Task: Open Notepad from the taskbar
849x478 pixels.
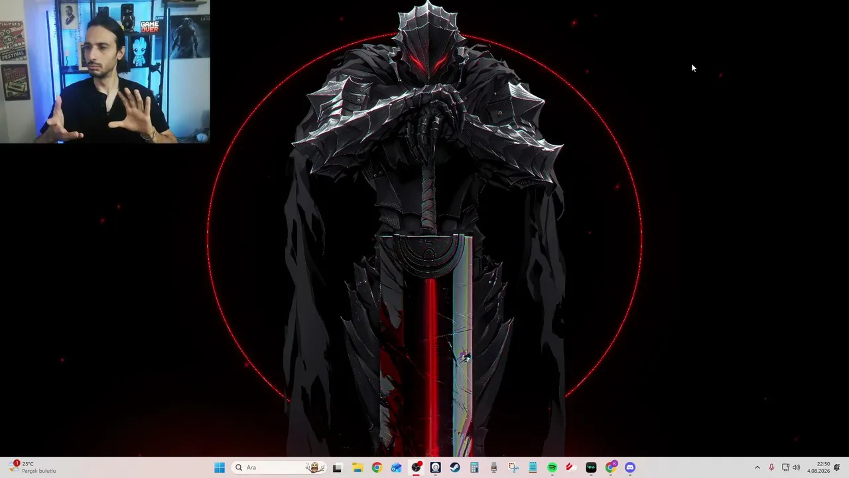Action: [533, 467]
